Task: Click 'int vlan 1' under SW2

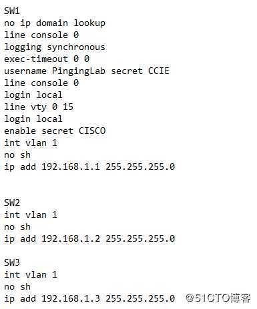Action: pos(31,214)
